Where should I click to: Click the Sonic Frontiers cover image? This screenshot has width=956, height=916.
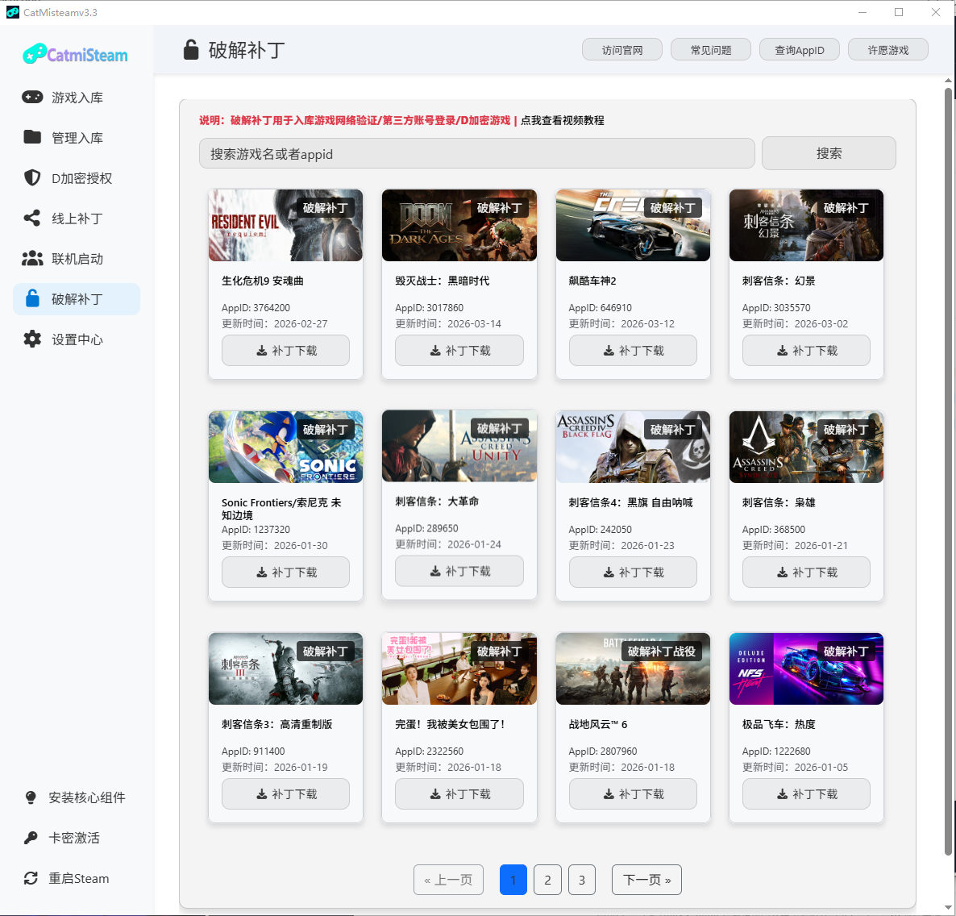click(x=285, y=447)
